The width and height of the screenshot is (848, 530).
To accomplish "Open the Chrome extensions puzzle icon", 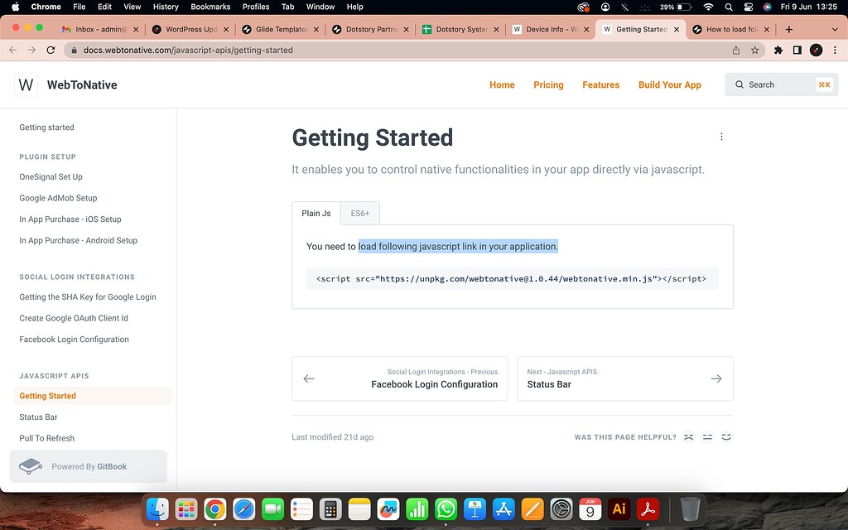I will (777, 50).
